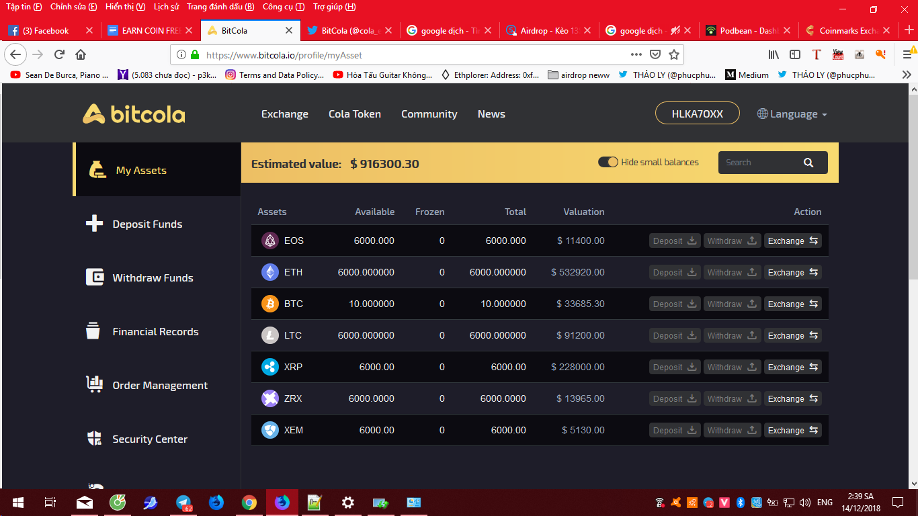Viewport: 918px width, 516px height.
Task: Click the BTC coin icon
Action: pyautogui.click(x=269, y=304)
